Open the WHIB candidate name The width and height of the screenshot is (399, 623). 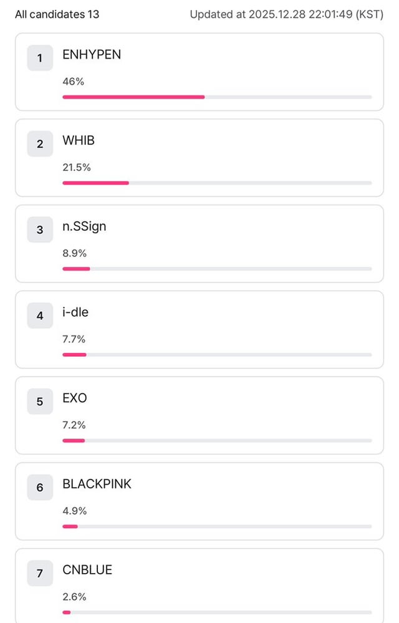point(79,141)
